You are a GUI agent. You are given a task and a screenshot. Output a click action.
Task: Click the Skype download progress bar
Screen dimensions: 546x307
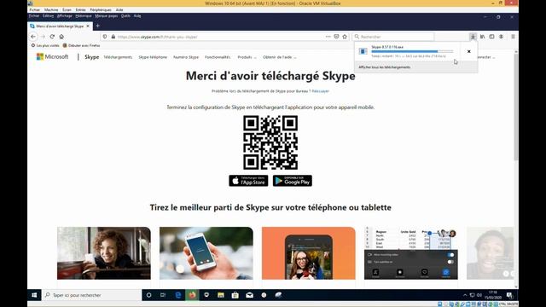coord(412,51)
